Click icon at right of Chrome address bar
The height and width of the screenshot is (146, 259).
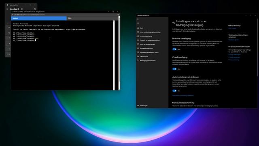[x=118, y=15]
